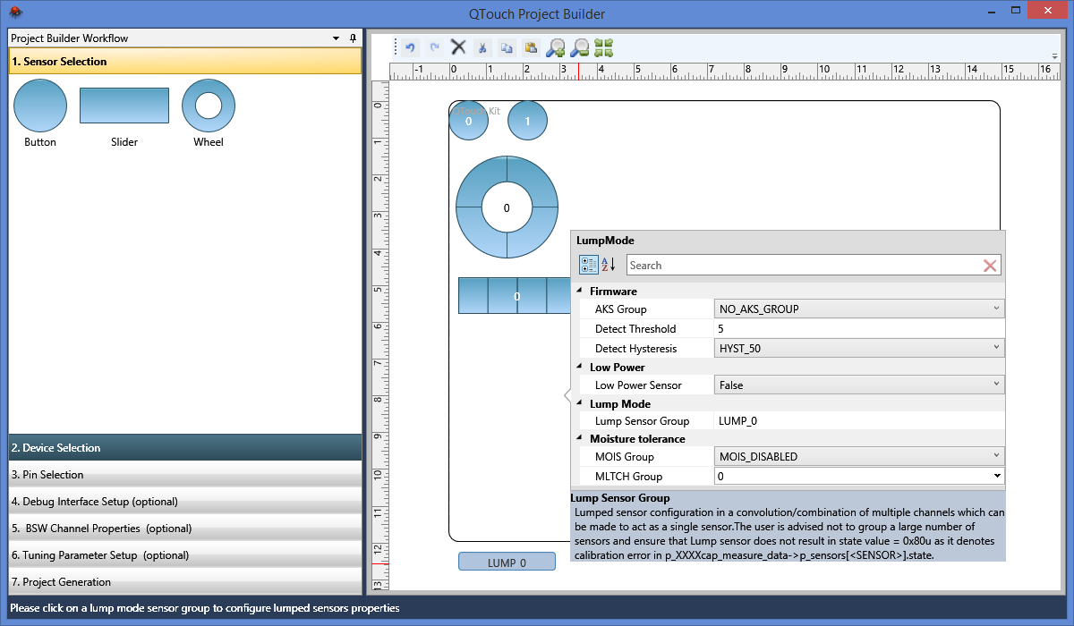Click the Redo toolbar icon
Image resolution: width=1074 pixels, height=626 pixels.
click(434, 47)
